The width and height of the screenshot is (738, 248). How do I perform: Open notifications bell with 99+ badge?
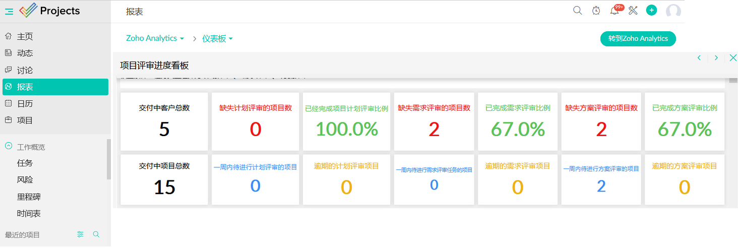[614, 11]
